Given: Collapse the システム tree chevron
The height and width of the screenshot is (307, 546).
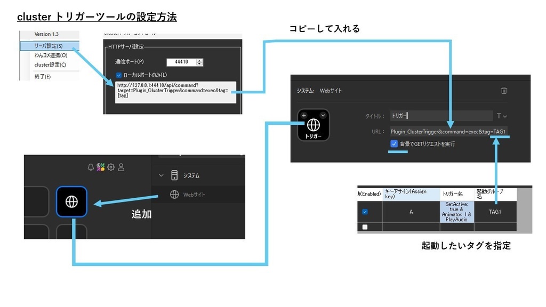Looking at the screenshot, I should 162,175.
